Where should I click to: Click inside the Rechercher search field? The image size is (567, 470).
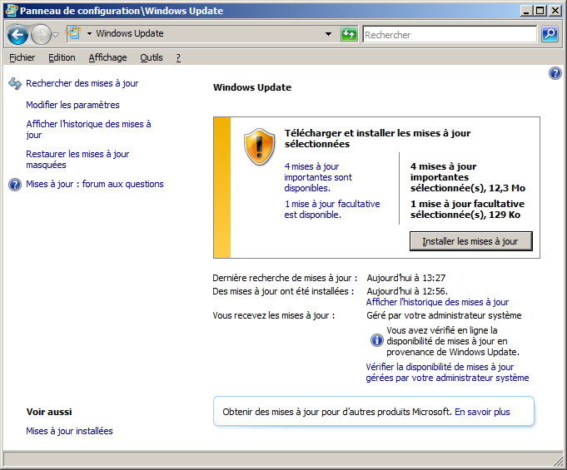[450, 35]
